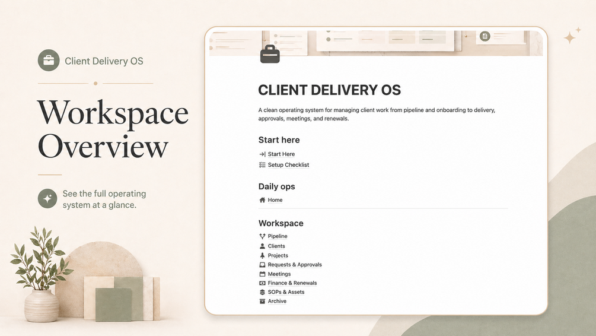596x336 pixels.
Task: Click the 'Workspace Overview' large headline
Action: [113, 129]
